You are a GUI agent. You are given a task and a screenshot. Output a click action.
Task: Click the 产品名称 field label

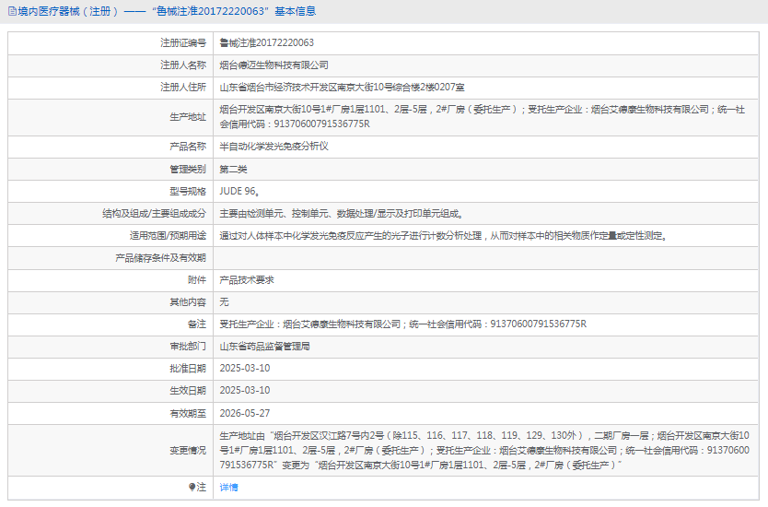click(188, 147)
